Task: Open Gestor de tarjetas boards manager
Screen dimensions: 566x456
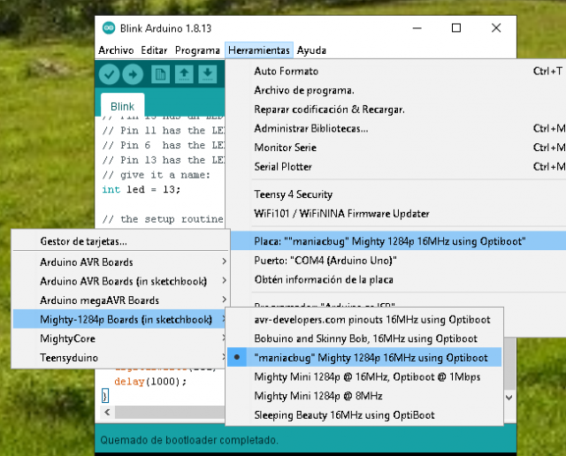Action: click(83, 241)
